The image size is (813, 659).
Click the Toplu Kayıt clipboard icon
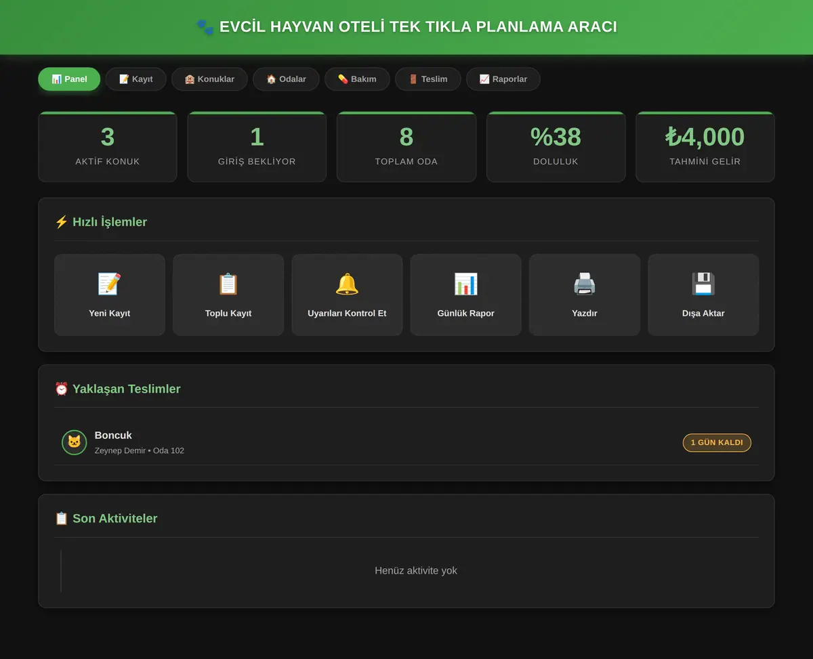click(x=228, y=284)
